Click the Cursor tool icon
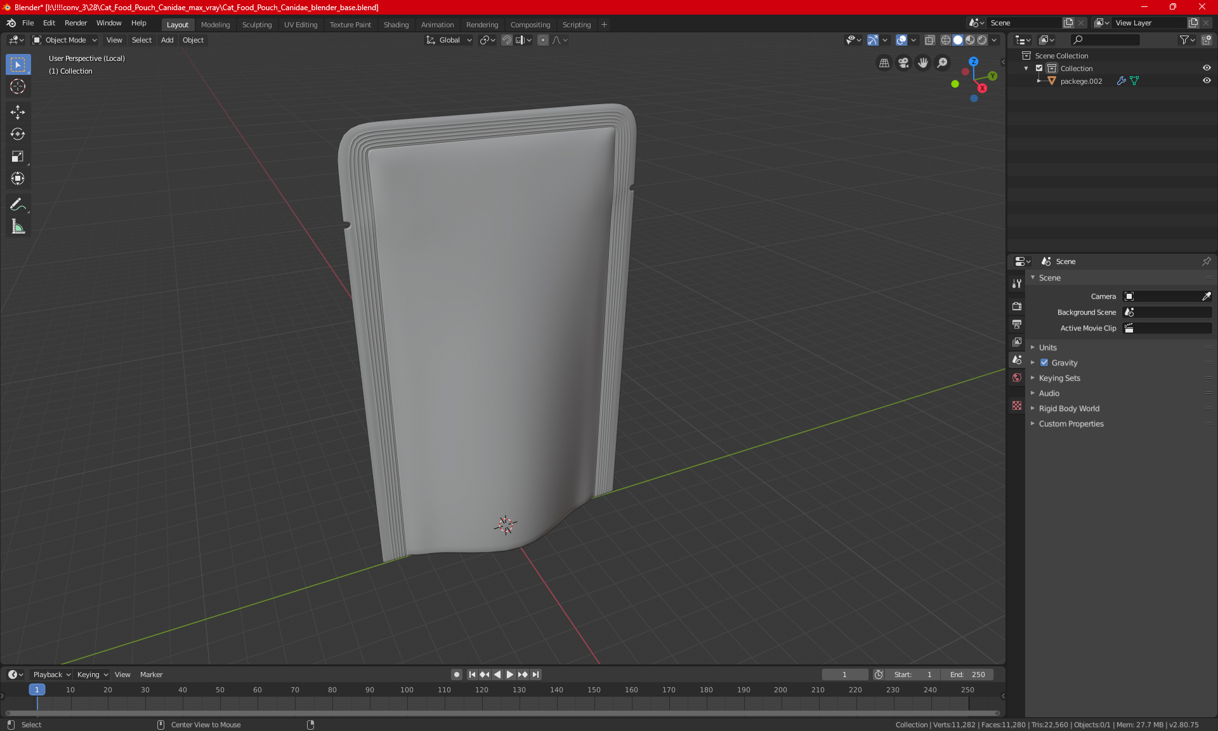The height and width of the screenshot is (731, 1218). coord(18,86)
